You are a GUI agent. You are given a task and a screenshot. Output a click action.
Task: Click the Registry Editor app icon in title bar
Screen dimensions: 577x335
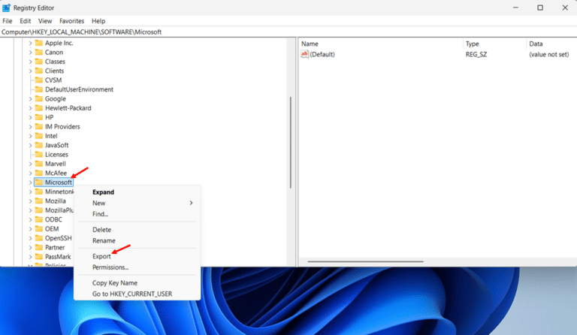point(6,8)
